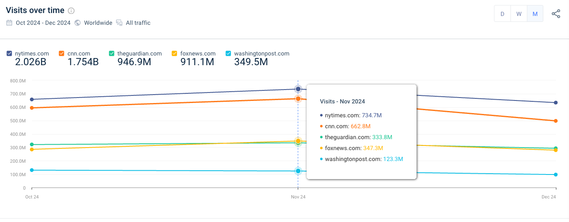
Task: Click the cnn.com legend label
Action: click(x=79, y=53)
